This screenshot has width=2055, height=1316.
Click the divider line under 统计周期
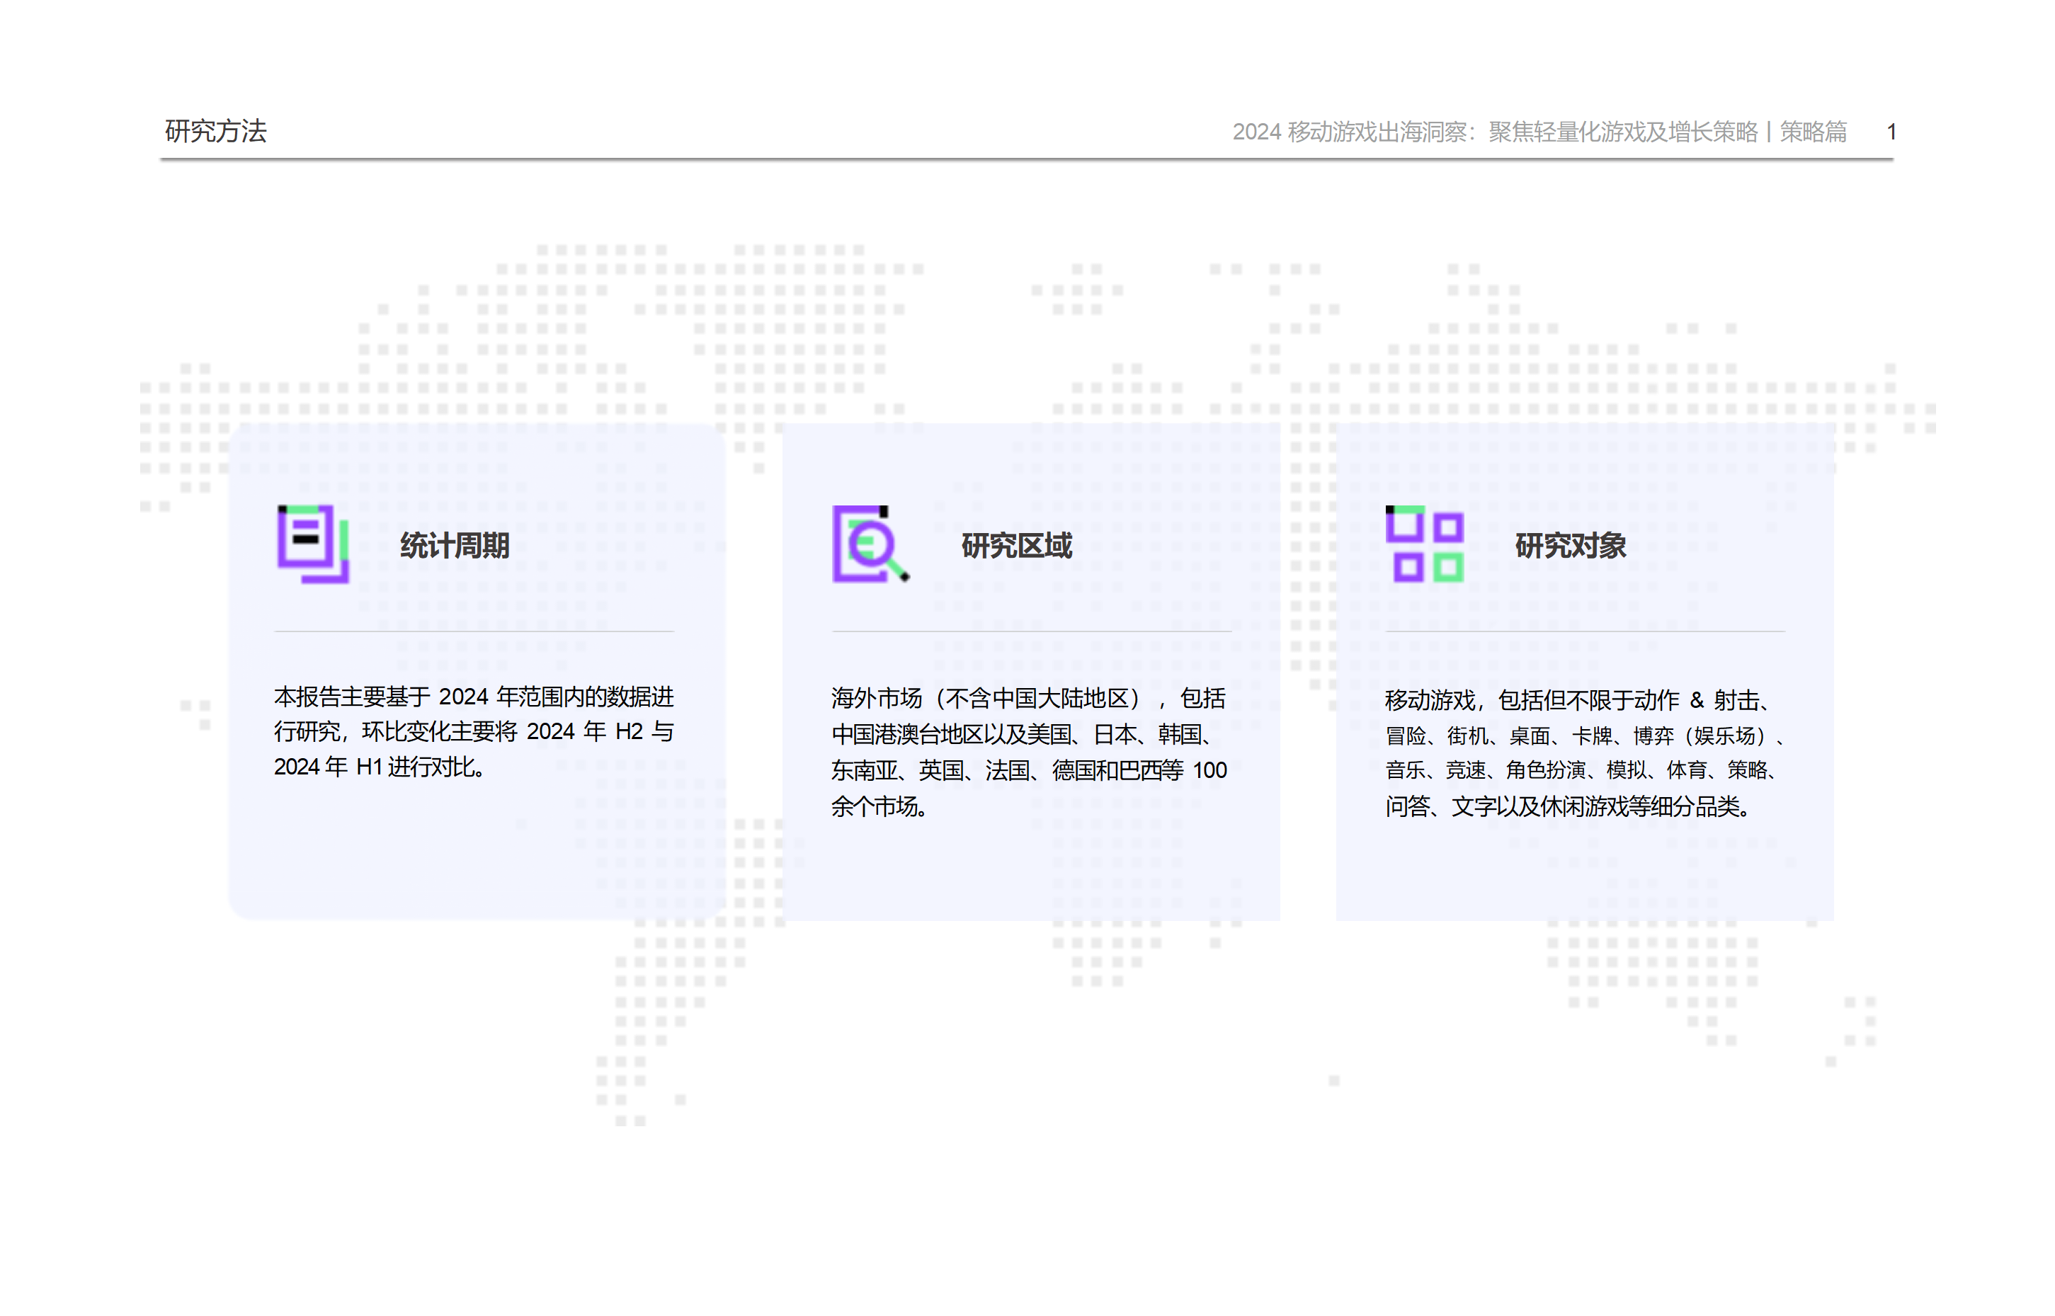(x=474, y=631)
